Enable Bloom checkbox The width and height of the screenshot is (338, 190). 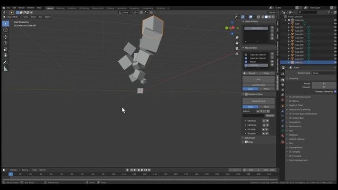(x=290, y=101)
